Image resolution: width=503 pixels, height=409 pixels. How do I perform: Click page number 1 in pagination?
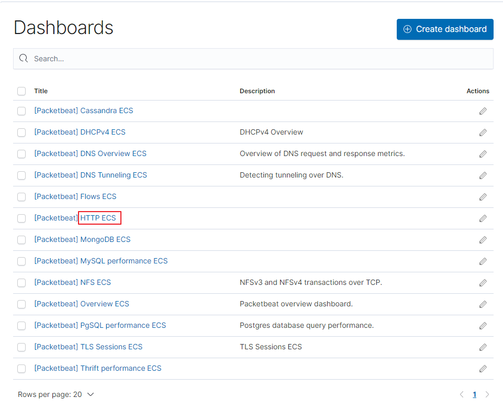click(474, 394)
